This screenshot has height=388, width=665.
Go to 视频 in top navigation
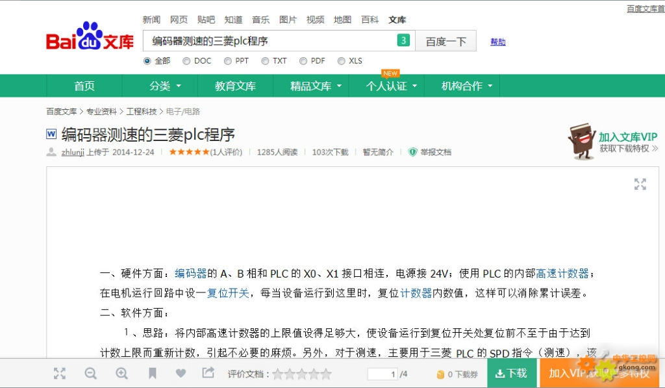(x=315, y=19)
